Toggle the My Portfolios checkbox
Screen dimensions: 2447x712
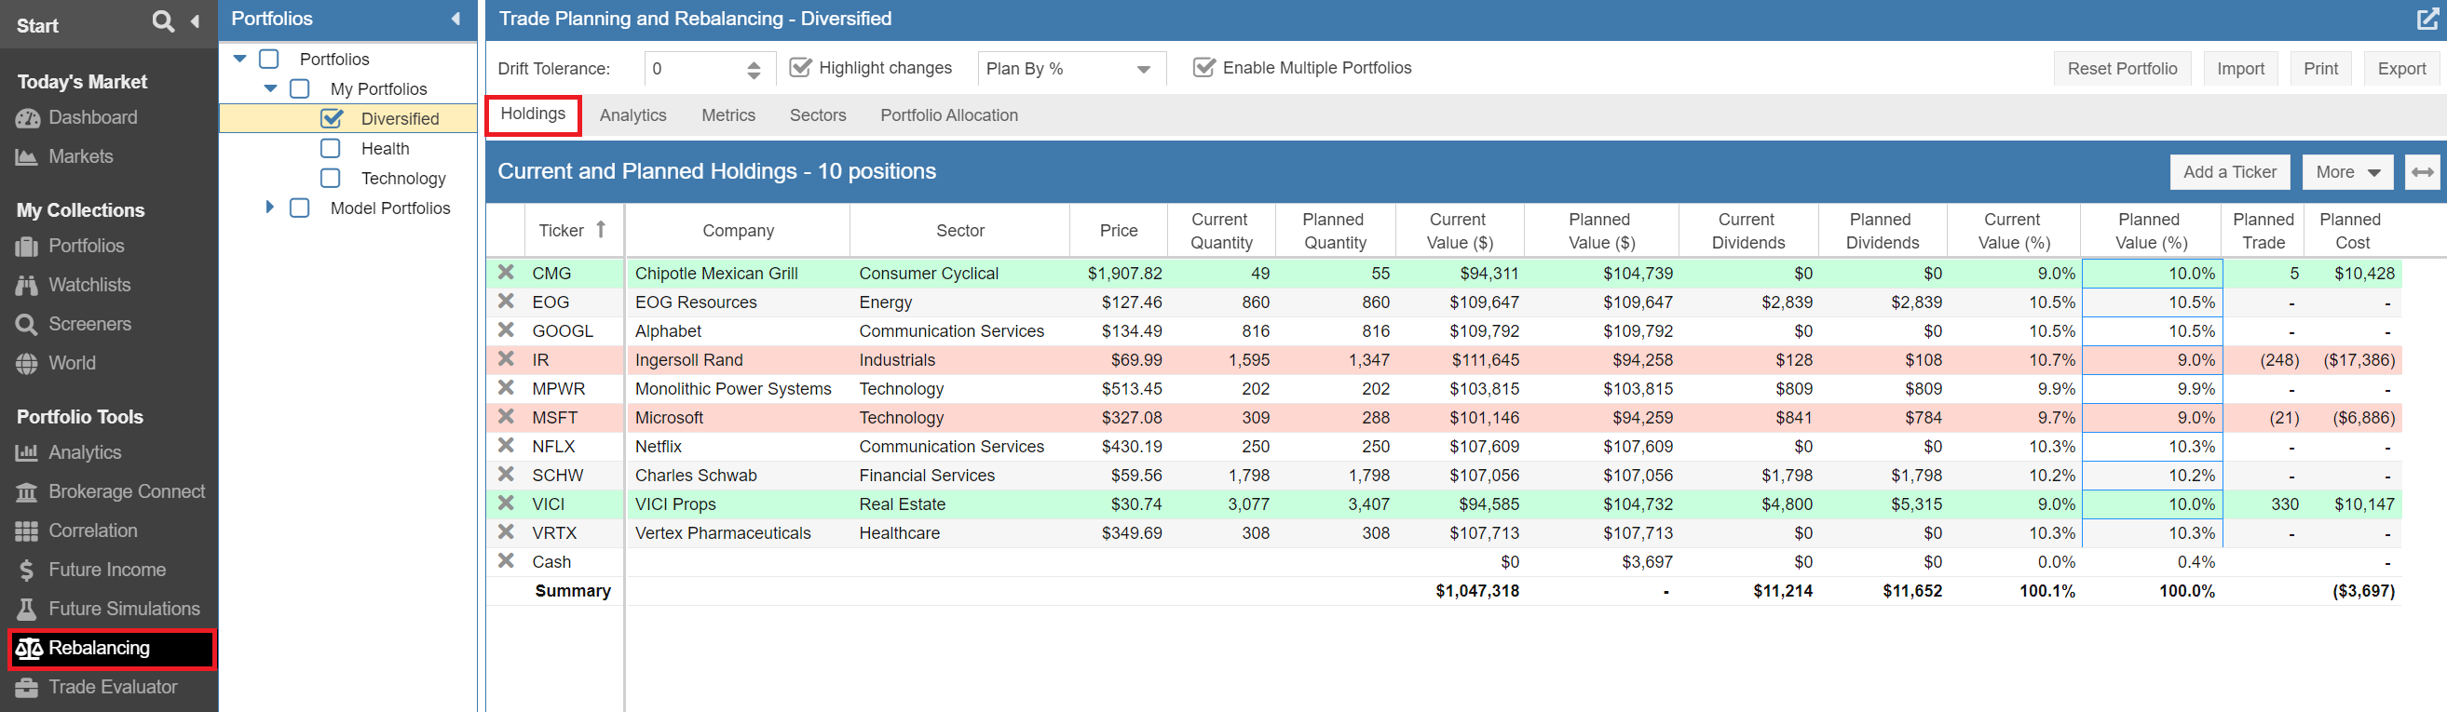pyautogui.click(x=299, y=88)
